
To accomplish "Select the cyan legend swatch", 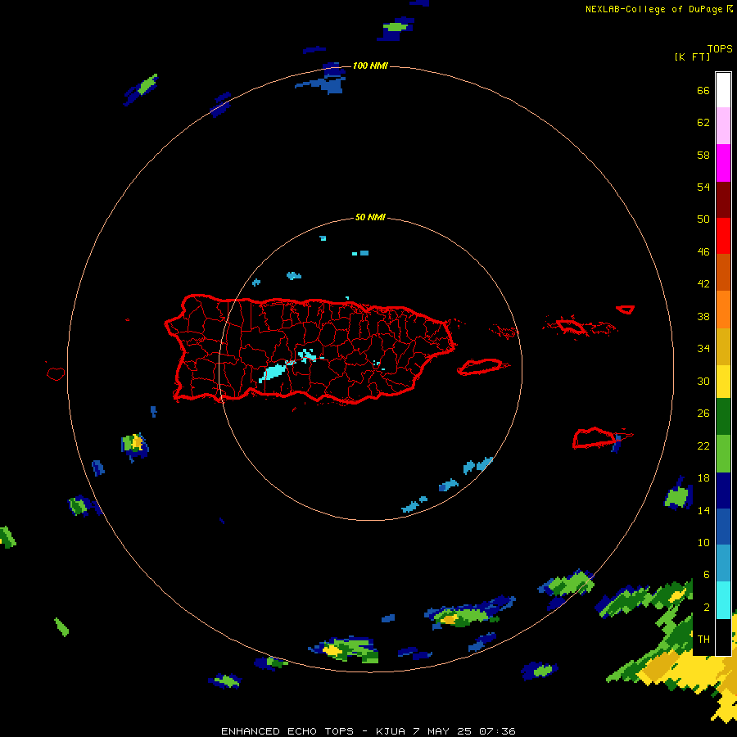I will tap(723, 600).
